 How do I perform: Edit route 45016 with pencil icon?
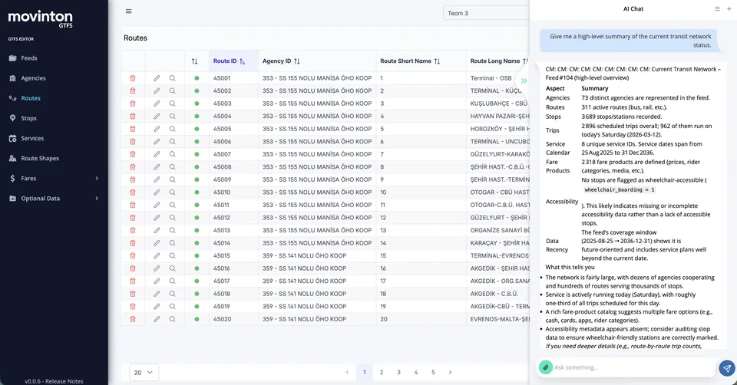[157, 268]
